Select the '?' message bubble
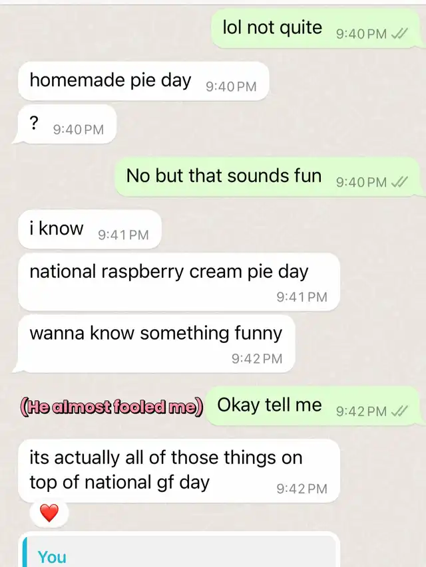Image resolution: width=426 pixels, height=567 pixels. 65,124
